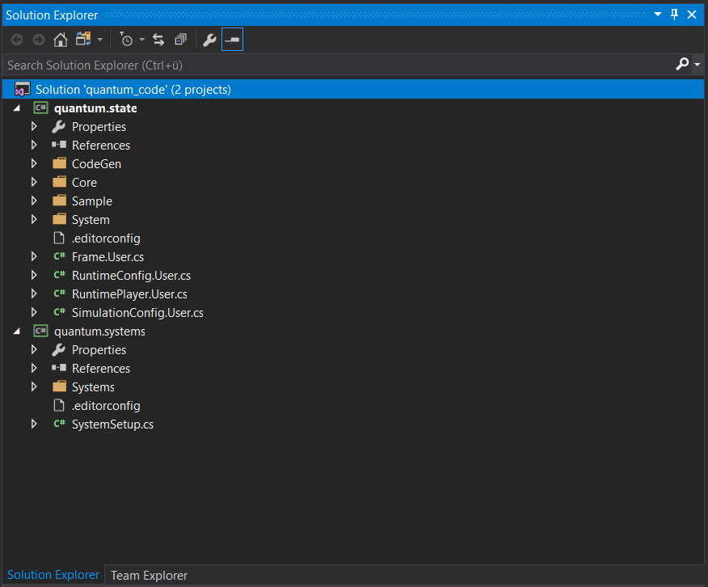Select .editorconfig under quantum.systems

pos(106,406)
